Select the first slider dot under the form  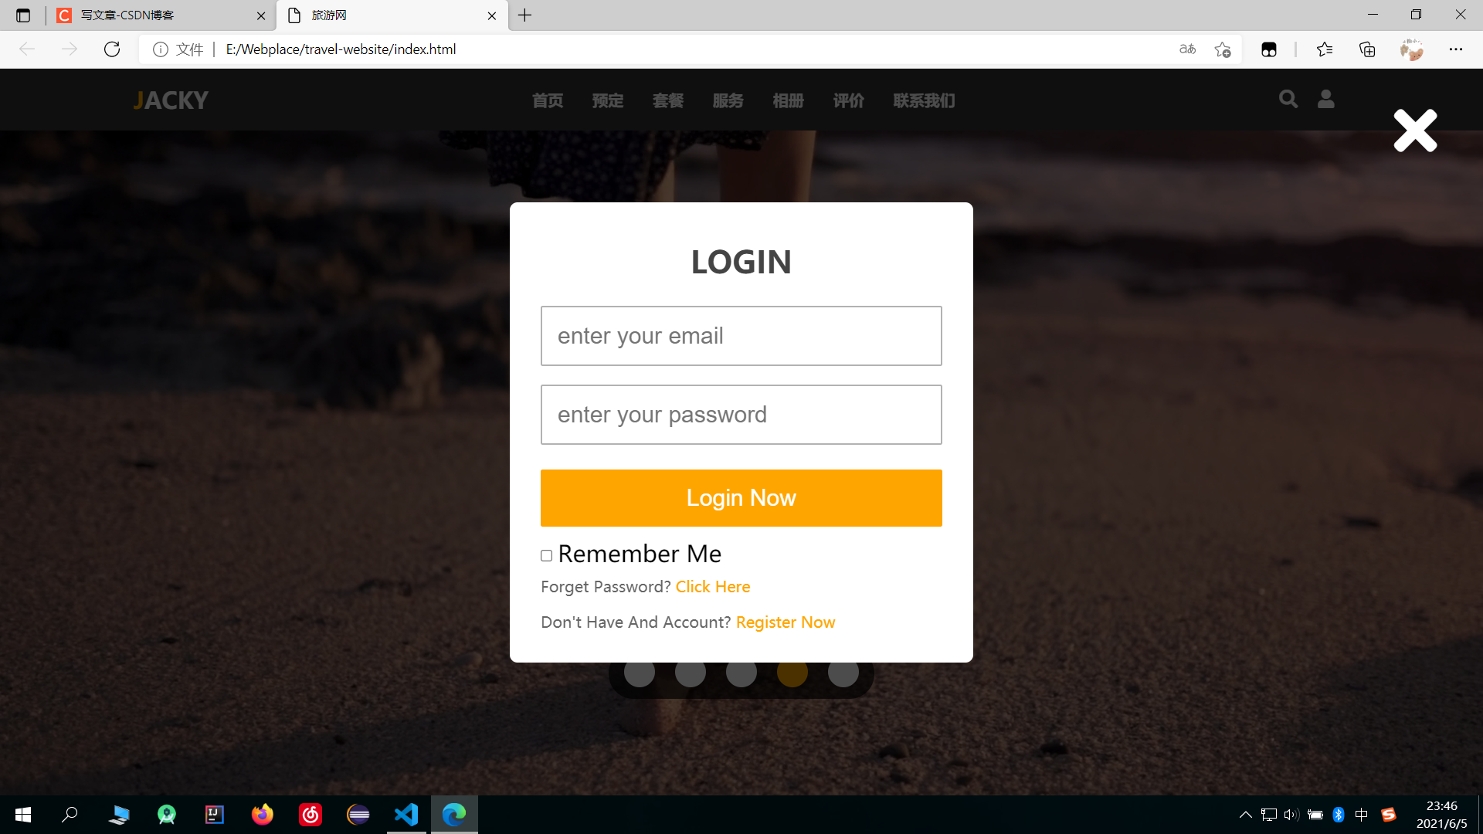click(x=639, y=673)
